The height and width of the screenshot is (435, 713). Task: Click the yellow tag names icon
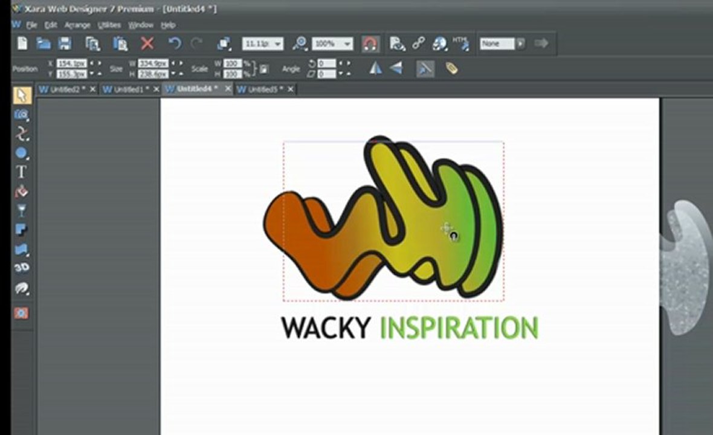pos(451,68)
